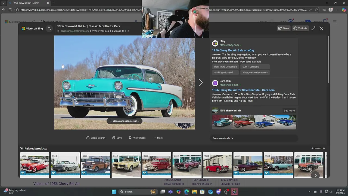Click the info icon after '2 yrs ago'
This screenshot has height=196, width=348.
(129, 31)
